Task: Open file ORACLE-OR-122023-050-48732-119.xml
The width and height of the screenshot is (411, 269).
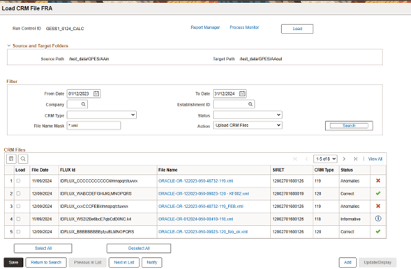Action: click(196, 181)
